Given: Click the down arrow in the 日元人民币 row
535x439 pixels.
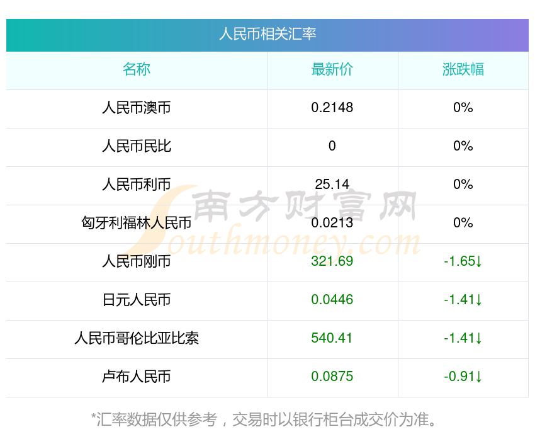Looking at the screenshot, I should tap(479, 300).
